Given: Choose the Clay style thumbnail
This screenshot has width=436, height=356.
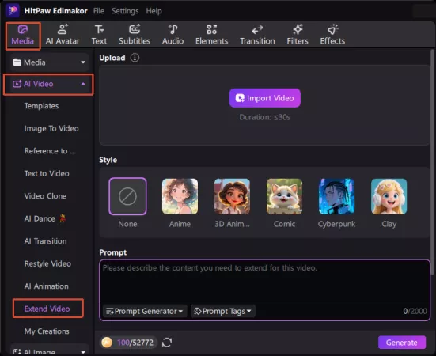Looking at the screenshot, I should tap(389, 196).
